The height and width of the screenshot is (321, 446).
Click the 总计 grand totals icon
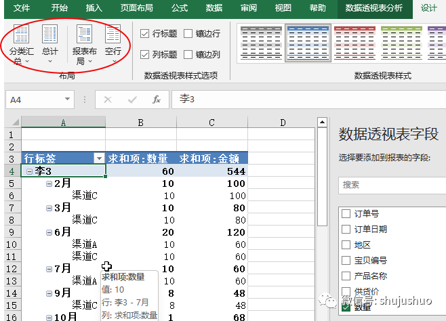tap(50, 39)
